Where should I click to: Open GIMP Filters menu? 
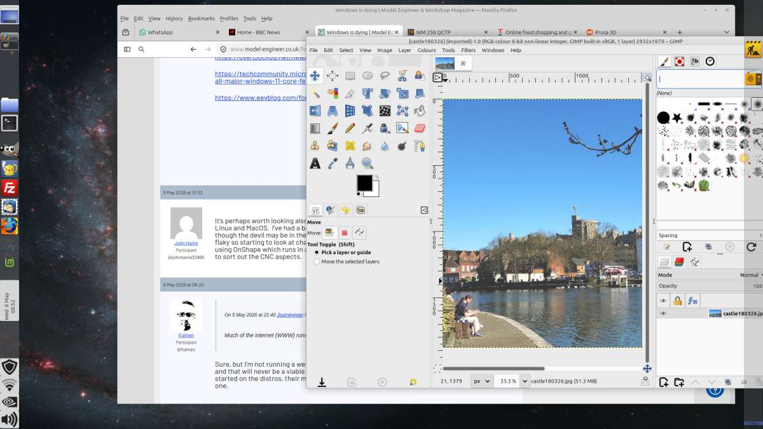coord(469,50)
